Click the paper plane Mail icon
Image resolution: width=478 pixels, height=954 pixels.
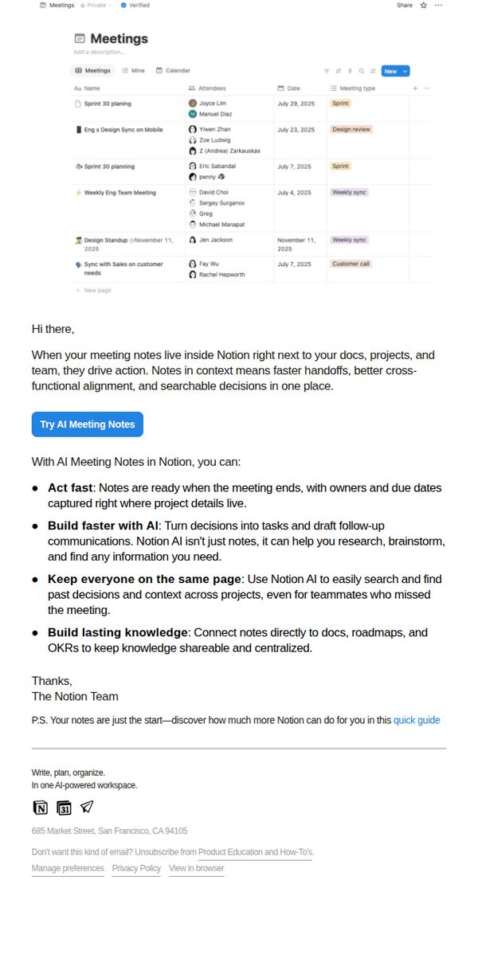click(x=87, y=807)
